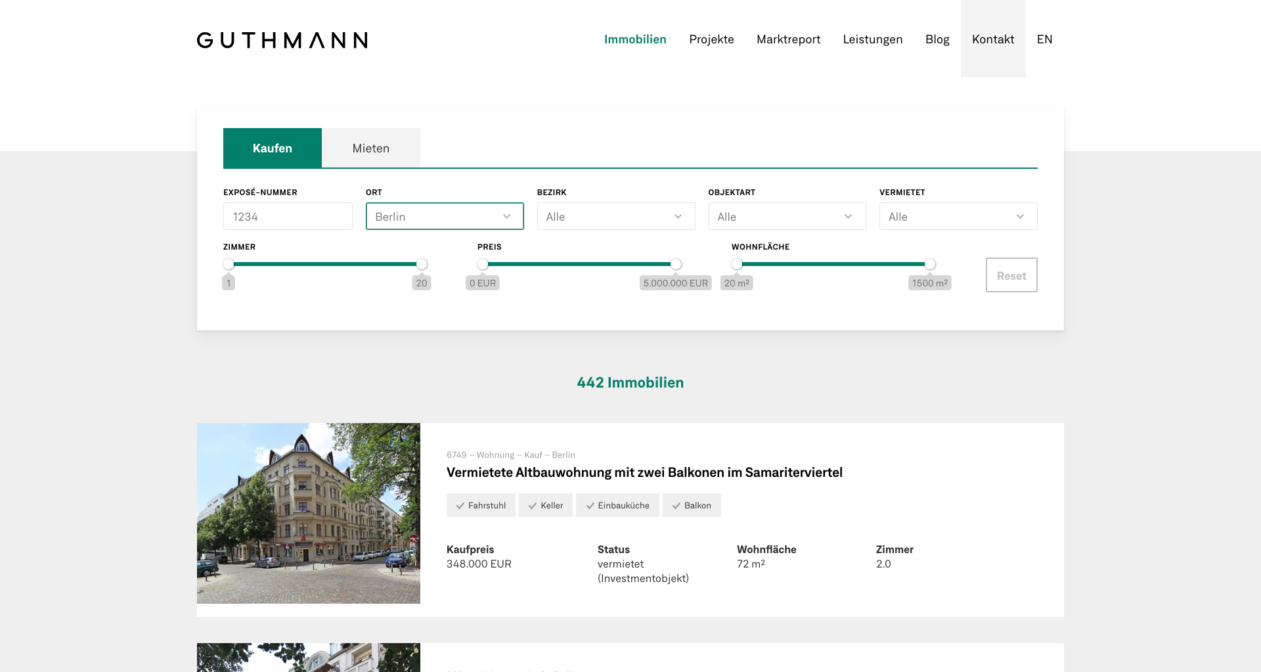Open the Objektart dropdown

coord(787,216)
